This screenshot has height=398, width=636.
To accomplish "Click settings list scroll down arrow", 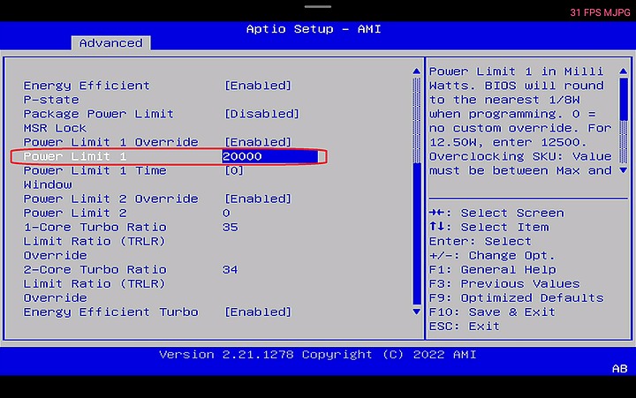I will coord(416,312).
